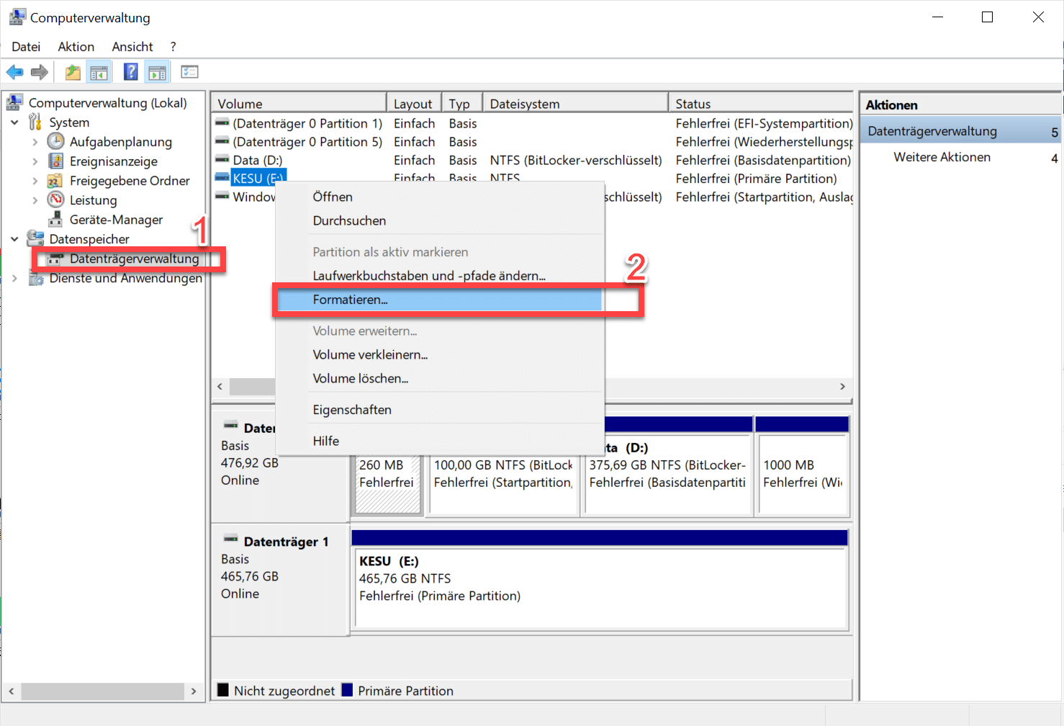The height and width of the screenshot is (726, 1064).
Task: Click the blue Primäre Partition legend swatch
Action: click(x=347, y=690)
